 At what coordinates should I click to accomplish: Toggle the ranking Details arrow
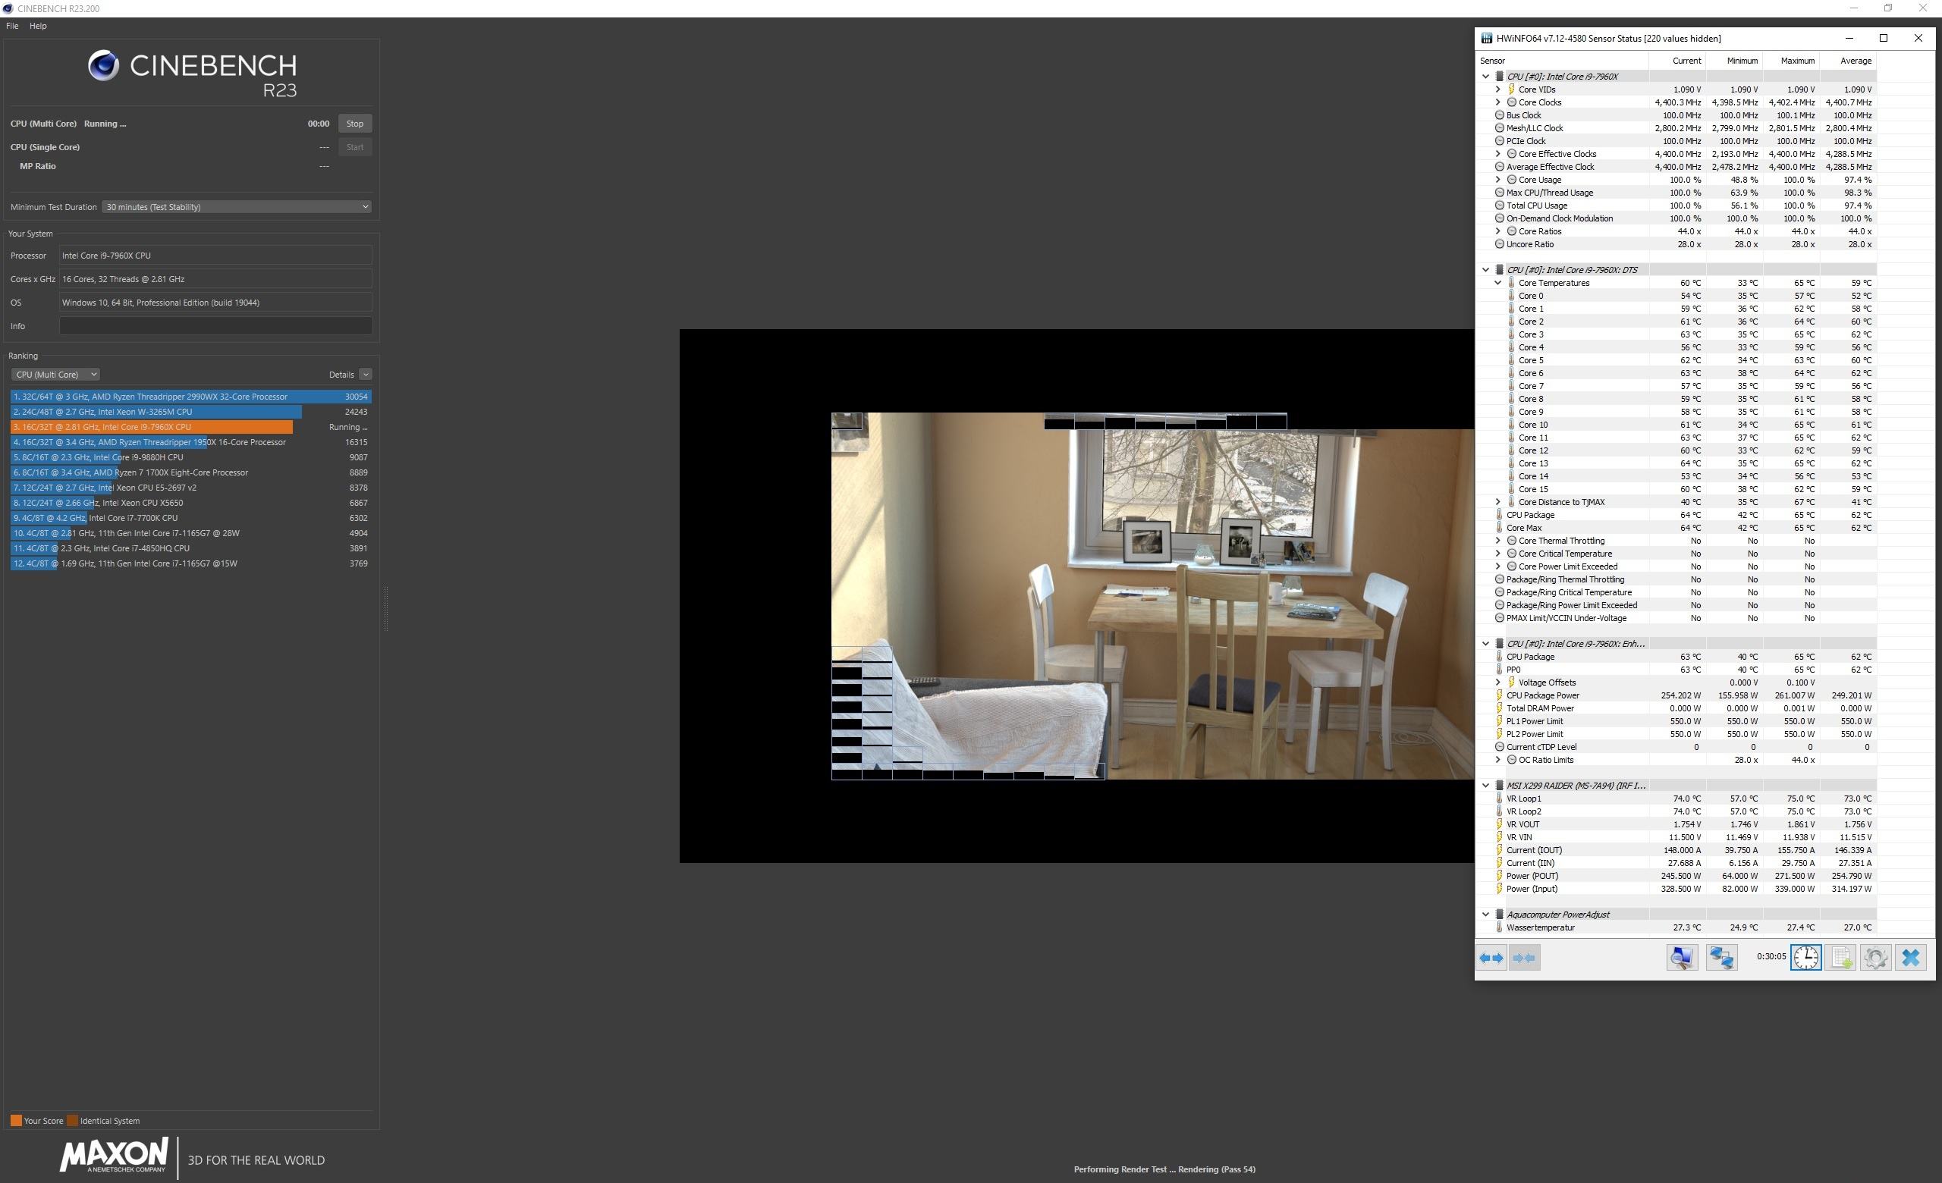click(x=365, y=374)
